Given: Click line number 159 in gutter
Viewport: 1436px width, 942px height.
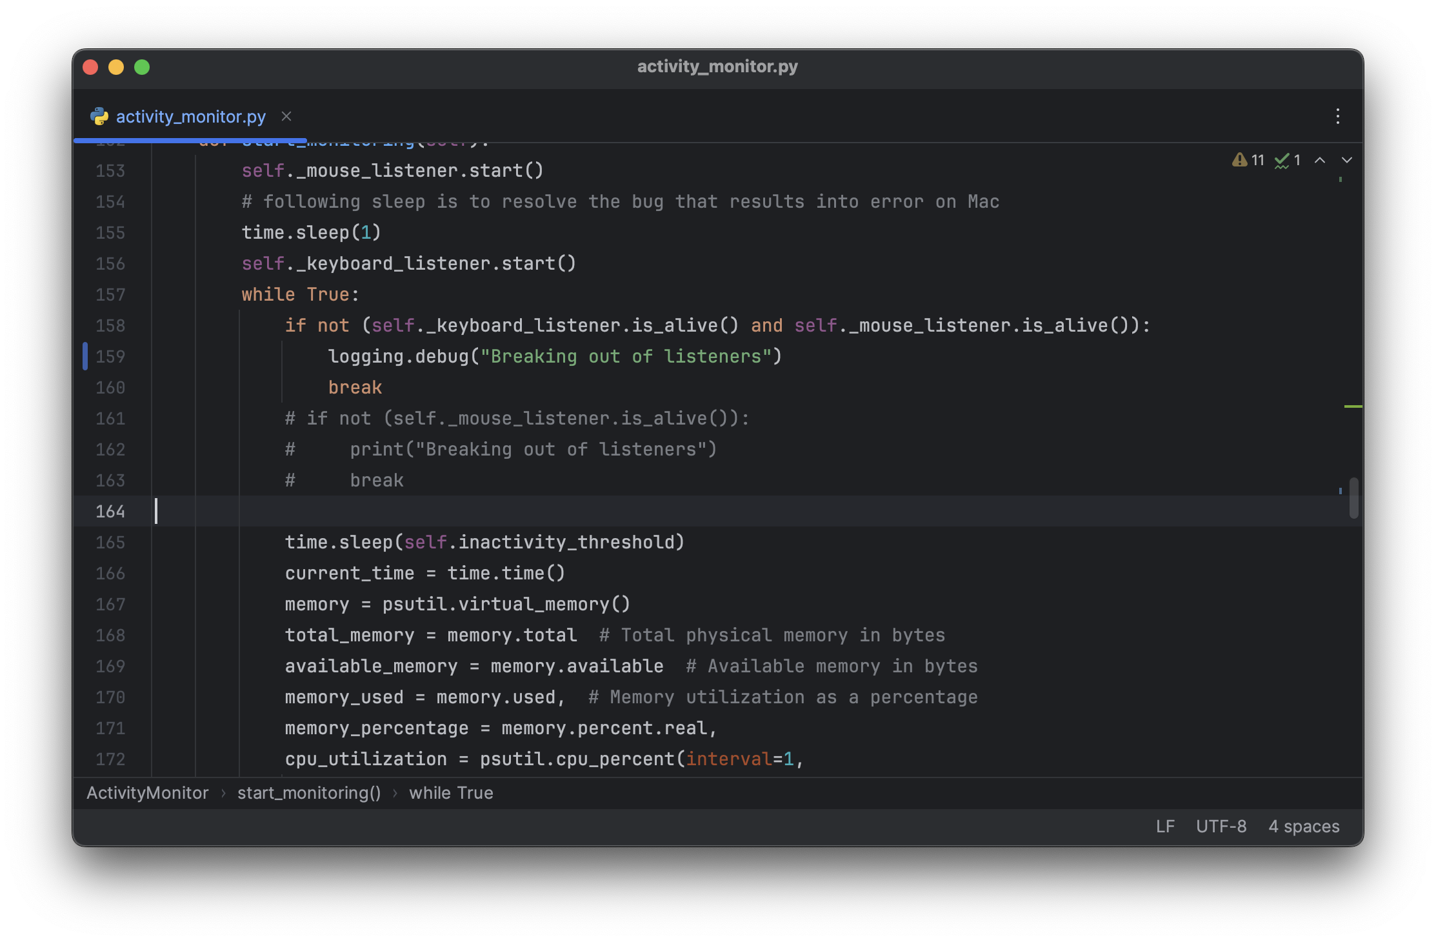Looking at the screenshot, I should click(x=110, y=356).
